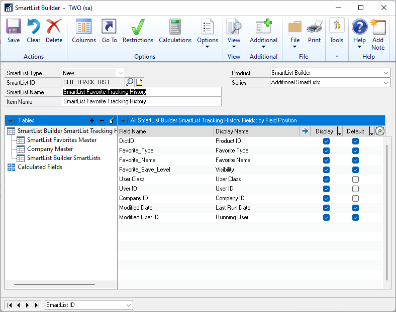Go to the last record
This screenshot has width=396, height=312.
tap(37, 305)
